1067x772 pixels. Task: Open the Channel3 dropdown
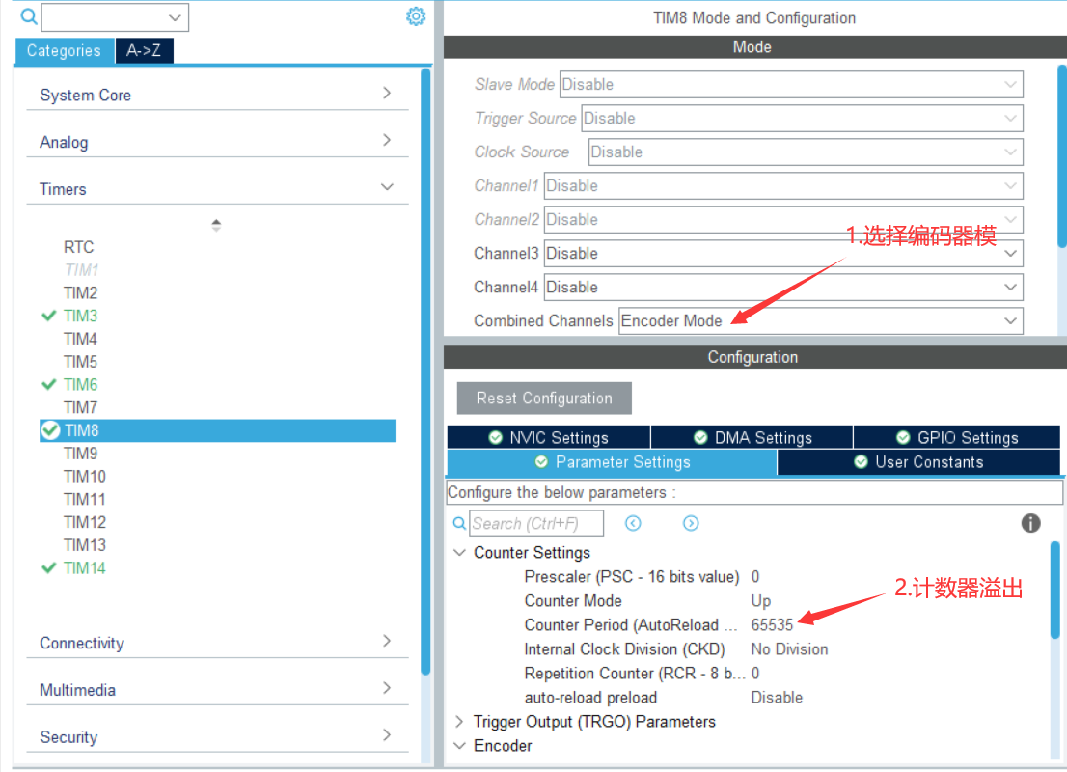783,253
